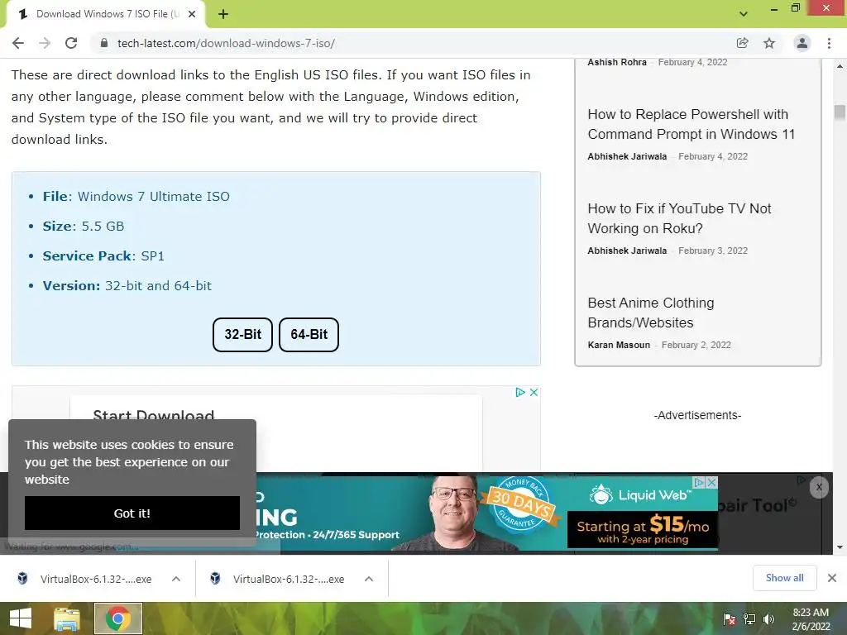Open YouTube TV Not Working on Roku article

680,218
